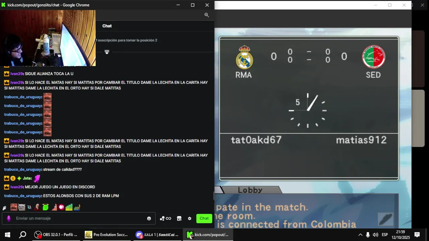This screenshot has height=241, width=429.
Task: Open Windows taskbar search
Action: [x=22, y=235]
